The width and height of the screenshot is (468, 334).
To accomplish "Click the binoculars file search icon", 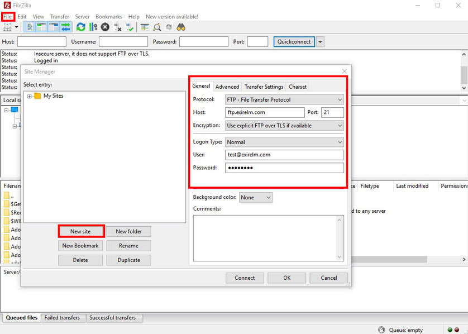I will click(x=181, y=27).
